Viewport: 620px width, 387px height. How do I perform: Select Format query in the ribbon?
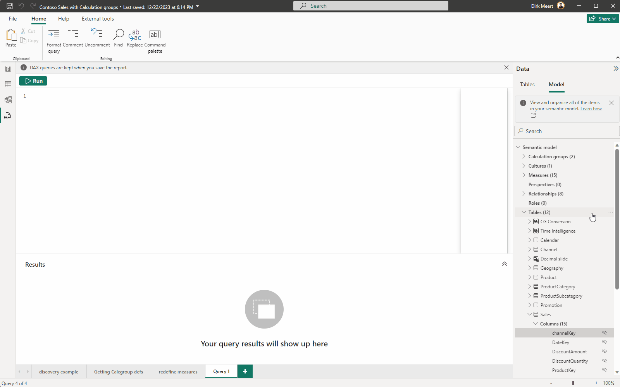(54, 39)
